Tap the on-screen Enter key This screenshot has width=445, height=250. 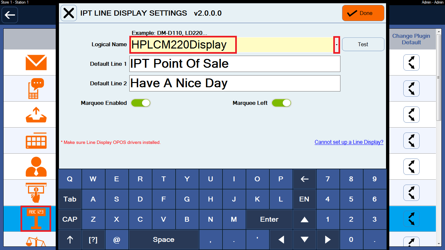(x=269, y=219)
